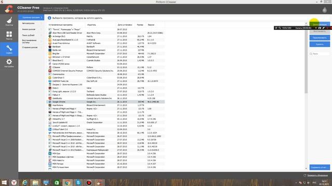
Task: Click the HitmanPro 3.7 program icon
Action: [50, 119]
